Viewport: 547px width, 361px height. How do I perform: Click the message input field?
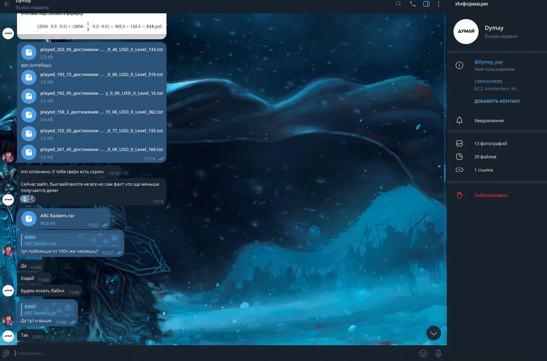click(x=209, y=353)
